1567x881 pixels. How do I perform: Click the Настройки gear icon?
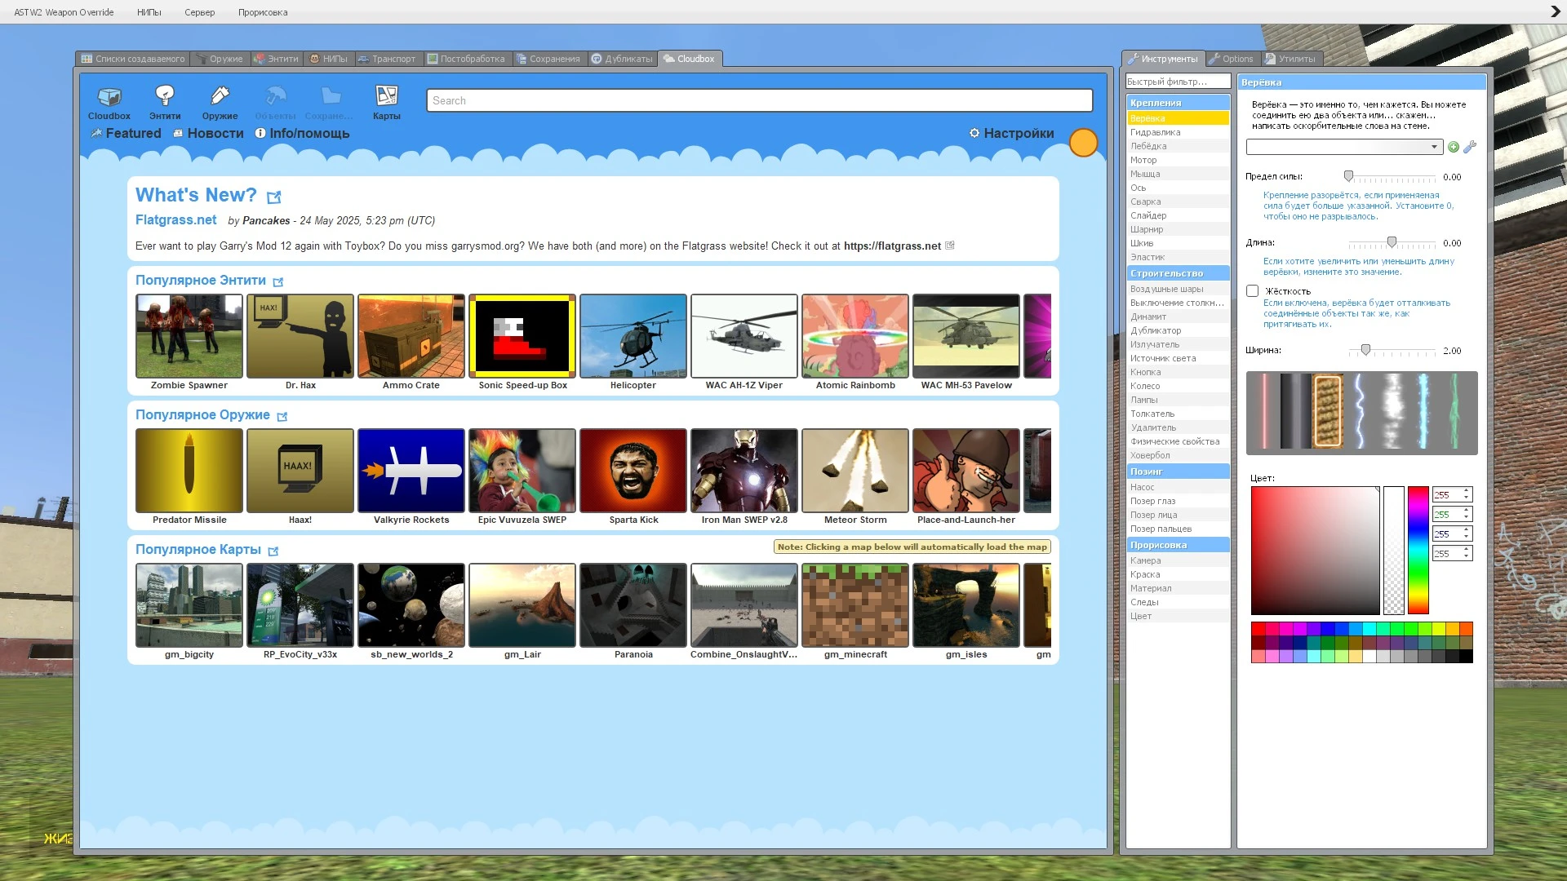click(x=975, y=133)
